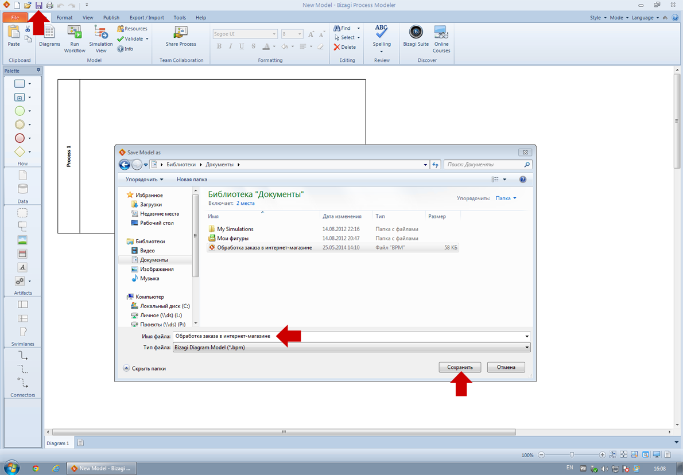Click the Save icon in quick access toolbar
The height and width of the screenshot is (475, 683).
click(39, 5)
